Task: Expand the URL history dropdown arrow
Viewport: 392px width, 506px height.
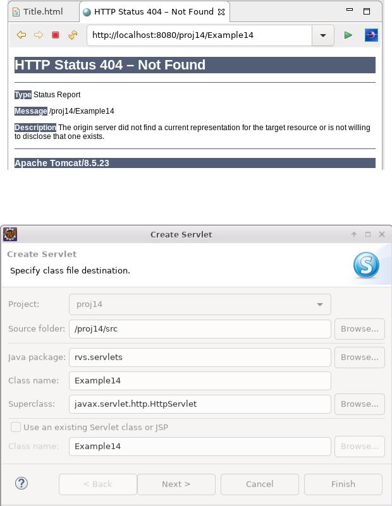Action: point(323,35)
